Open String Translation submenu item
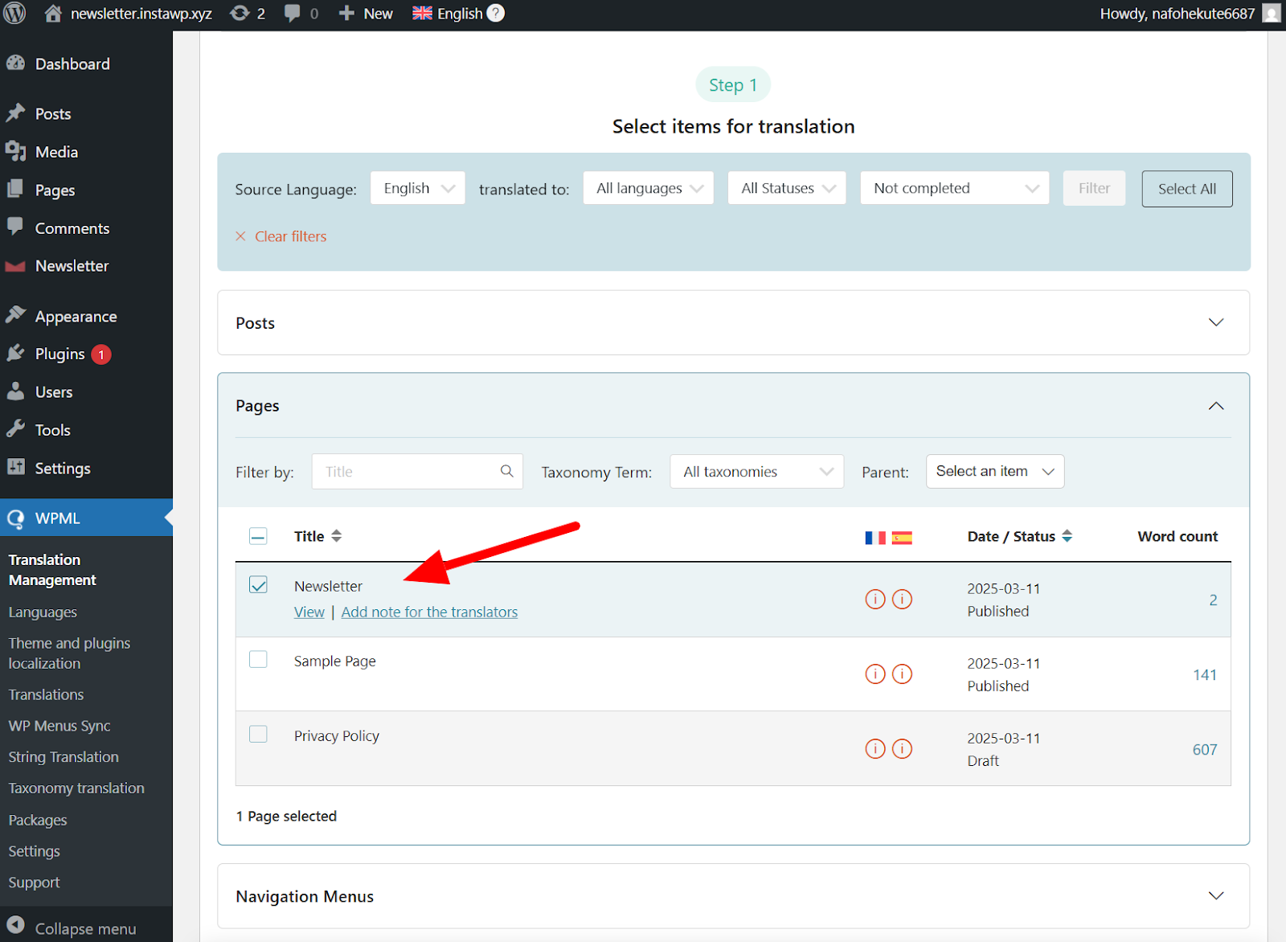 (63, 757)
